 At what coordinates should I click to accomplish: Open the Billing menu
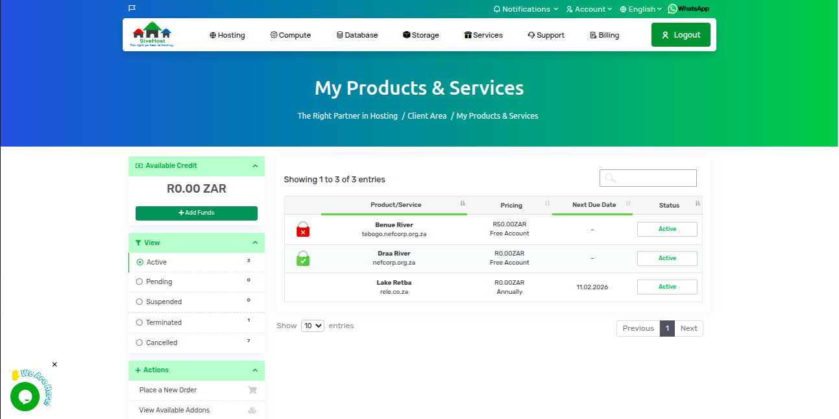(604, 35)
